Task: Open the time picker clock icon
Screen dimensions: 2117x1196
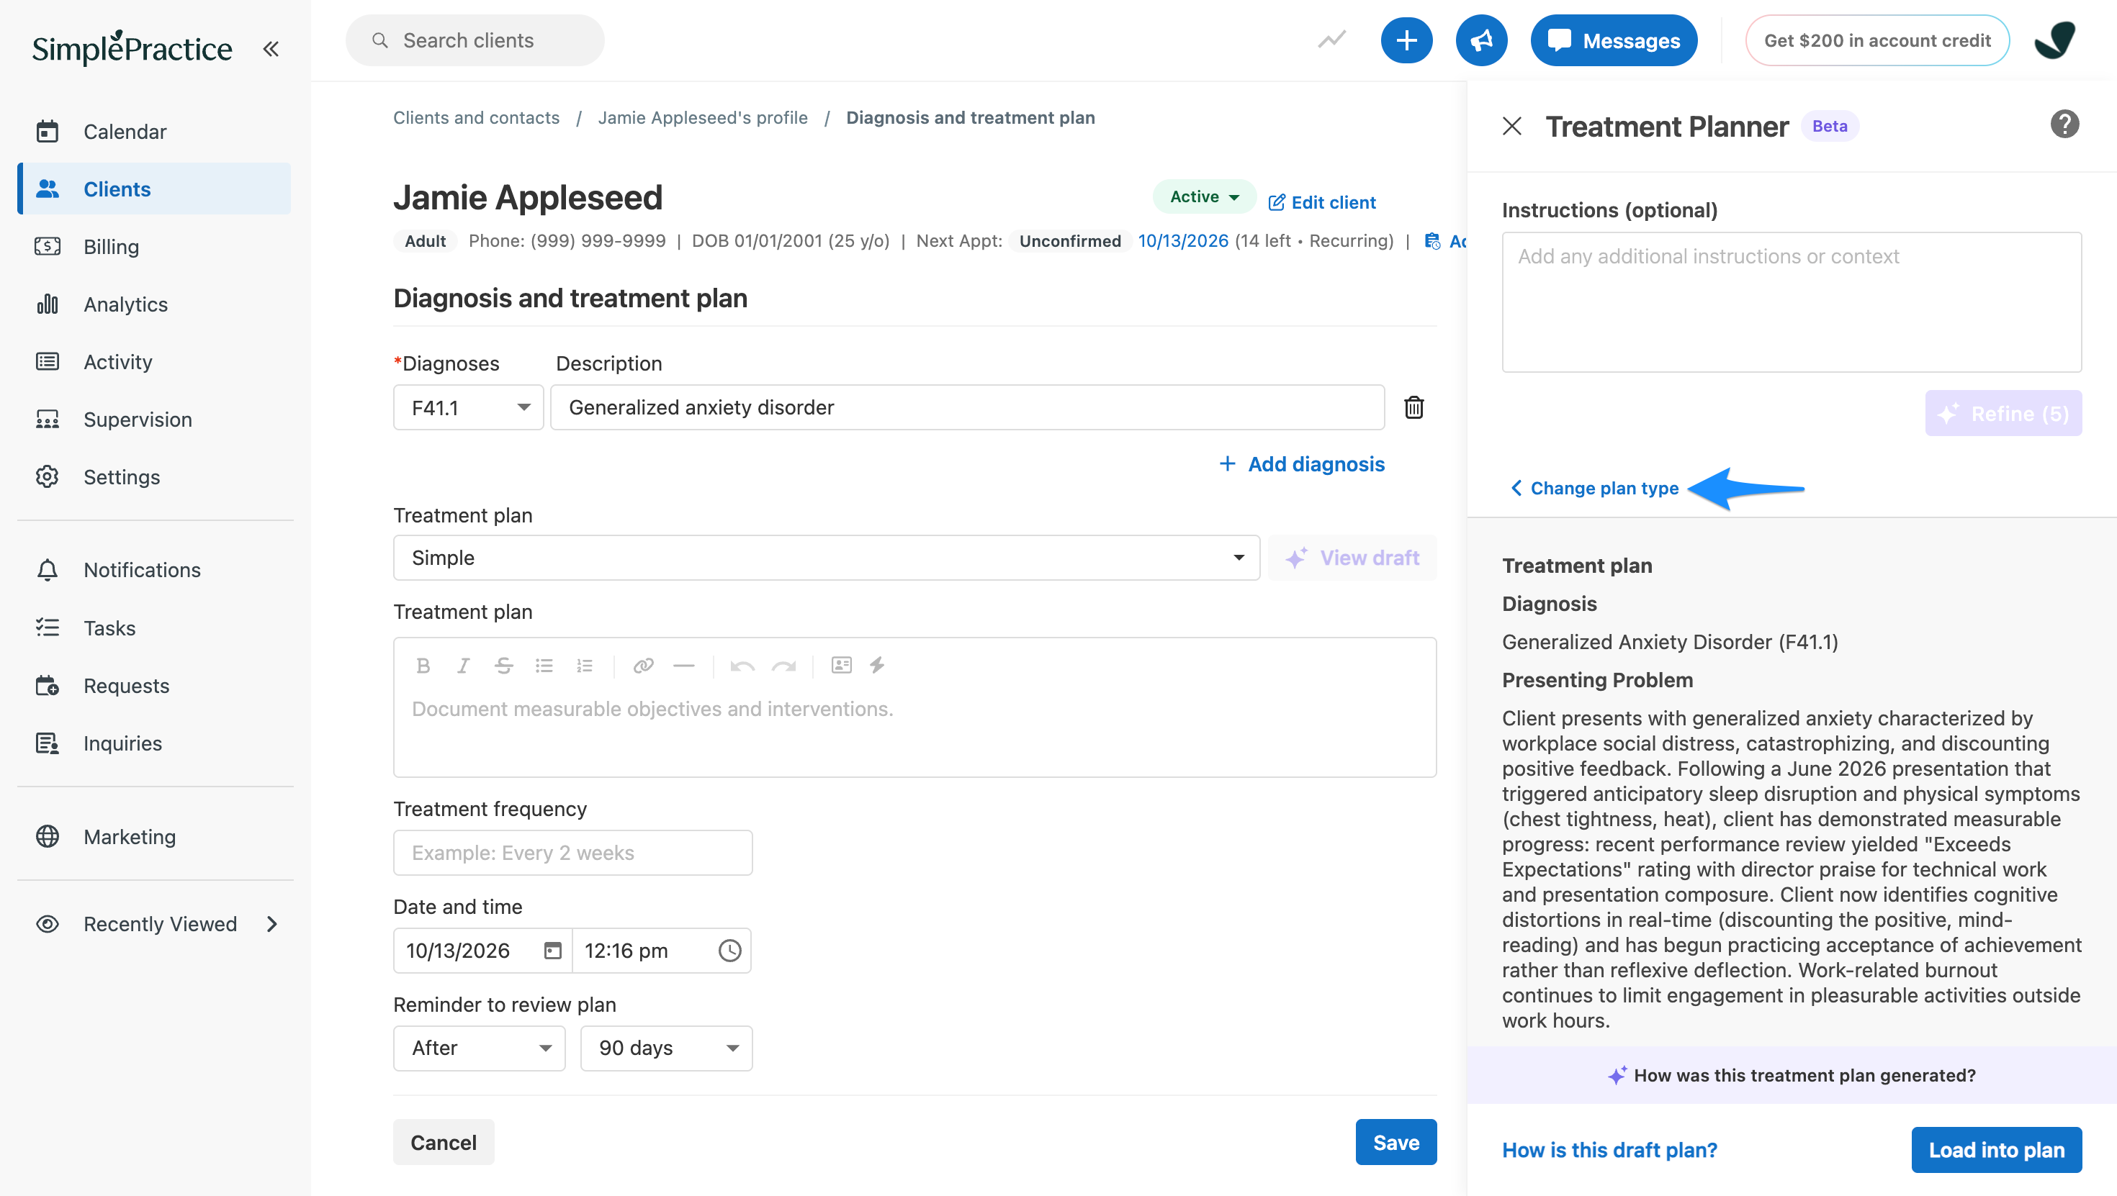Action: (x=729, y=951)
